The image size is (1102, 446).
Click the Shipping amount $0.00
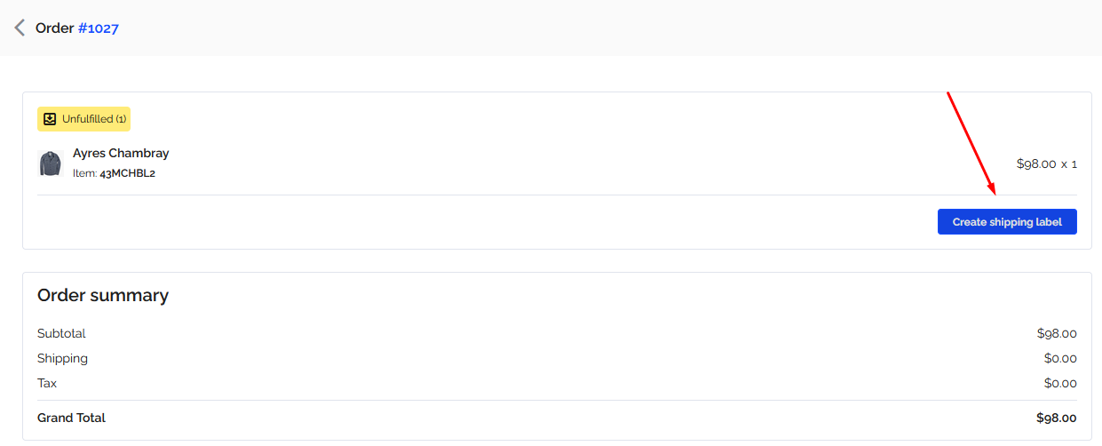(x=1060, y=358)
